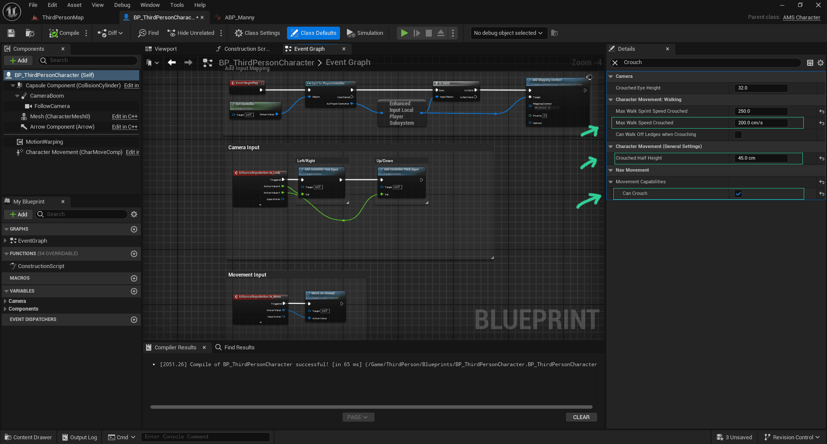The width and height of the screenshot is (827, 444).
Task: Click the Browse to asset icon
Action: click(x=30, y=33)
